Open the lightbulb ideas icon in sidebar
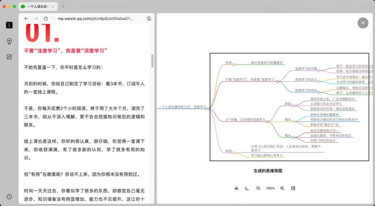The image size is (375, 206). pyautogui.click(x=10, y=41)
